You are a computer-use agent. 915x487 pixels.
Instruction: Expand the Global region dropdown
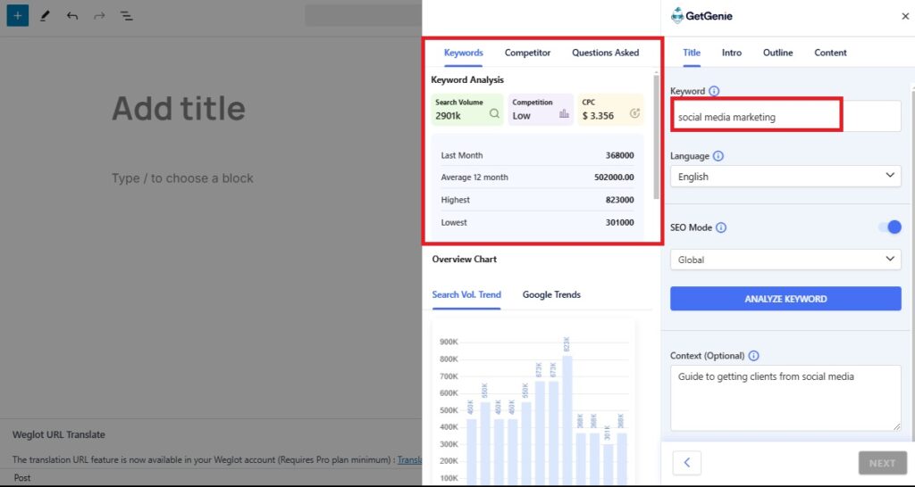coord(785,260)
